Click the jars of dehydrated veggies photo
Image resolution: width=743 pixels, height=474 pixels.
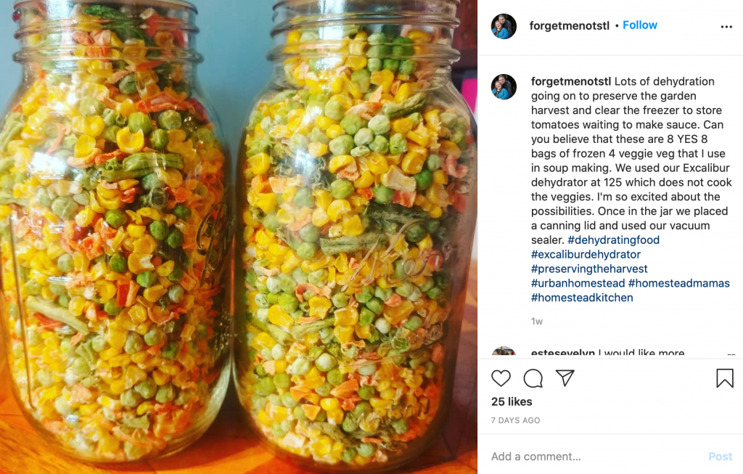point(239,237)
